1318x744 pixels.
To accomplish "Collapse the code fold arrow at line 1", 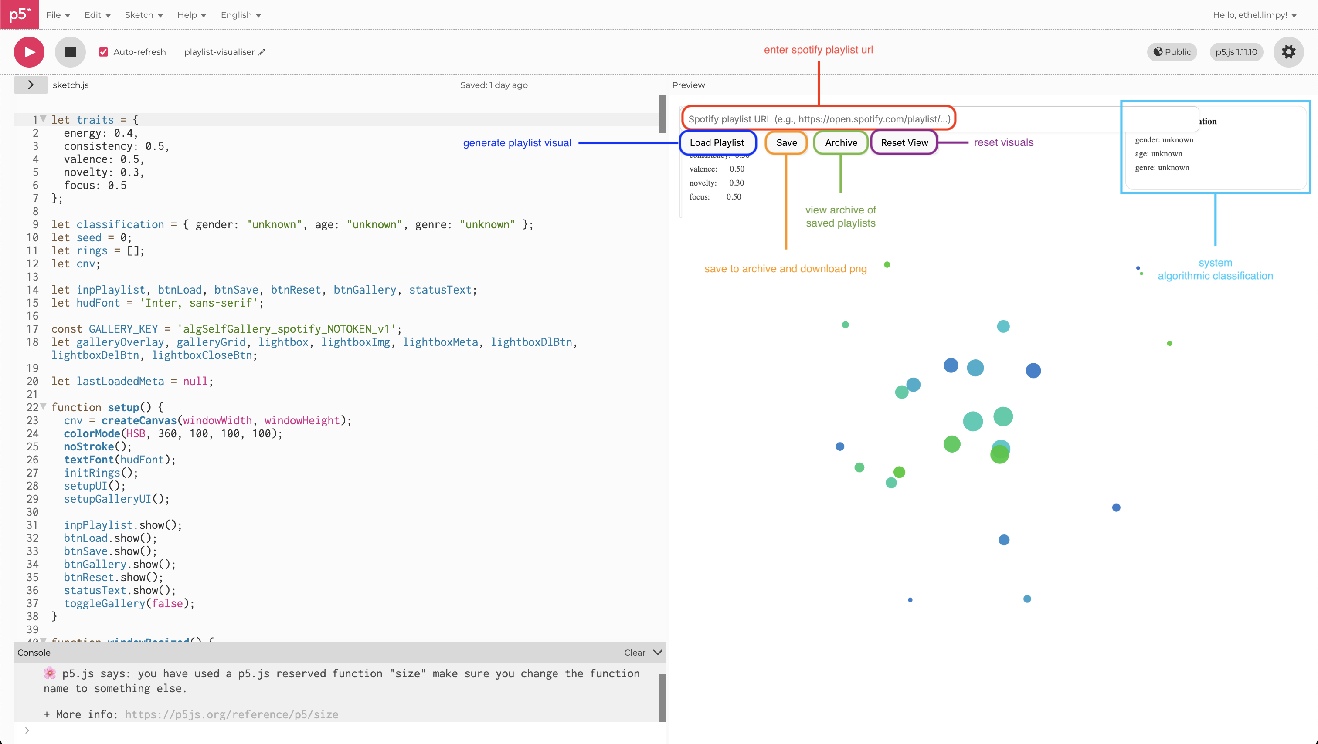I will [44, 119].
